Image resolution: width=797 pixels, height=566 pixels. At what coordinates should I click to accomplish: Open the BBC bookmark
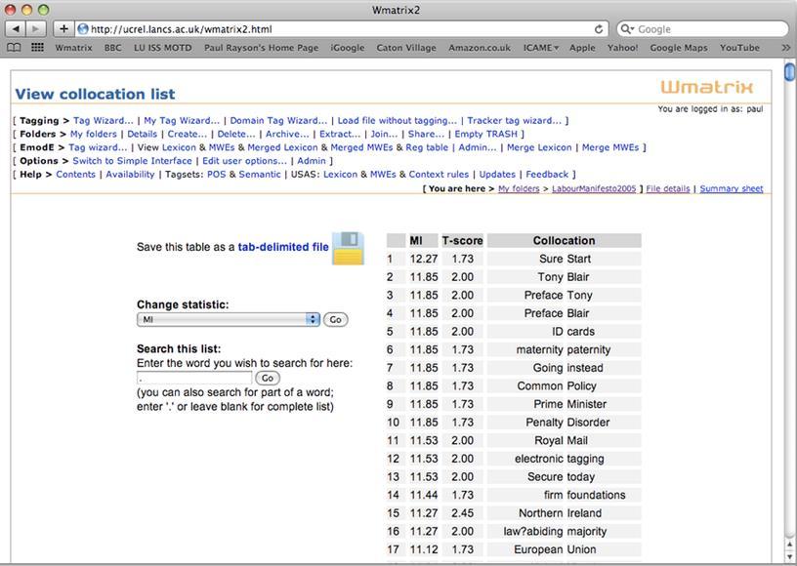tap(113, 47)
